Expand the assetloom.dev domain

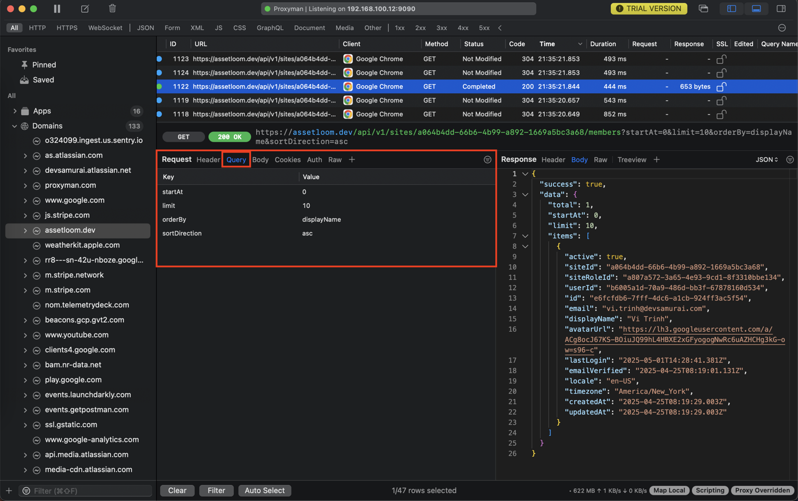coord(25,230)
